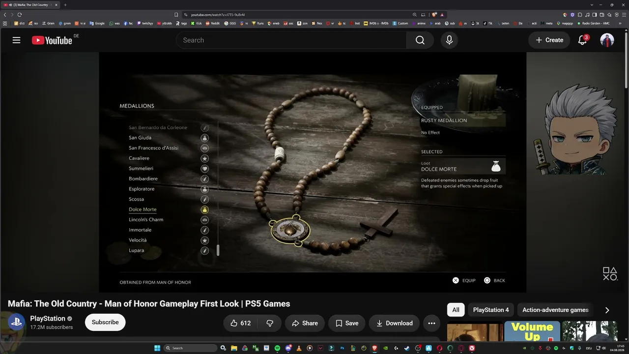Subscribe to the PlayStation channel
The width and height of the screenshot is (629, 354).
tap(105, 323)
